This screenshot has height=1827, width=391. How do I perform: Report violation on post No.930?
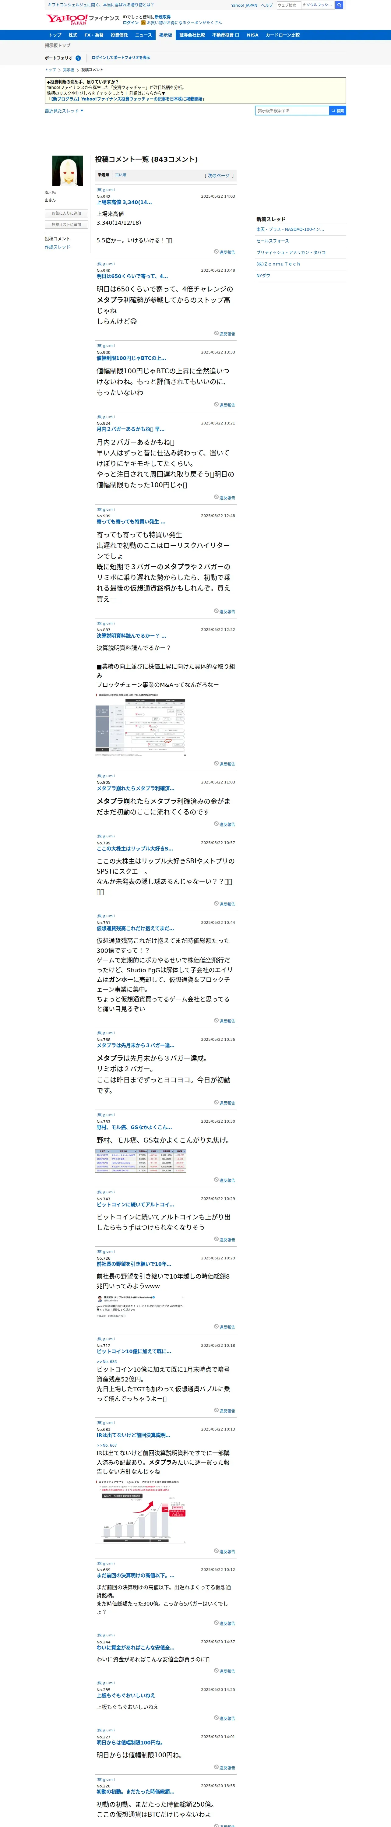225,405
